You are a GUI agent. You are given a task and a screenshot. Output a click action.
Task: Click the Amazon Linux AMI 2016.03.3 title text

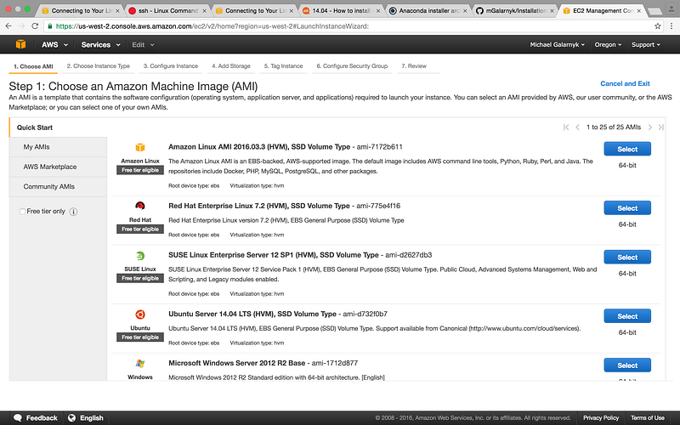tap(259, 147)
